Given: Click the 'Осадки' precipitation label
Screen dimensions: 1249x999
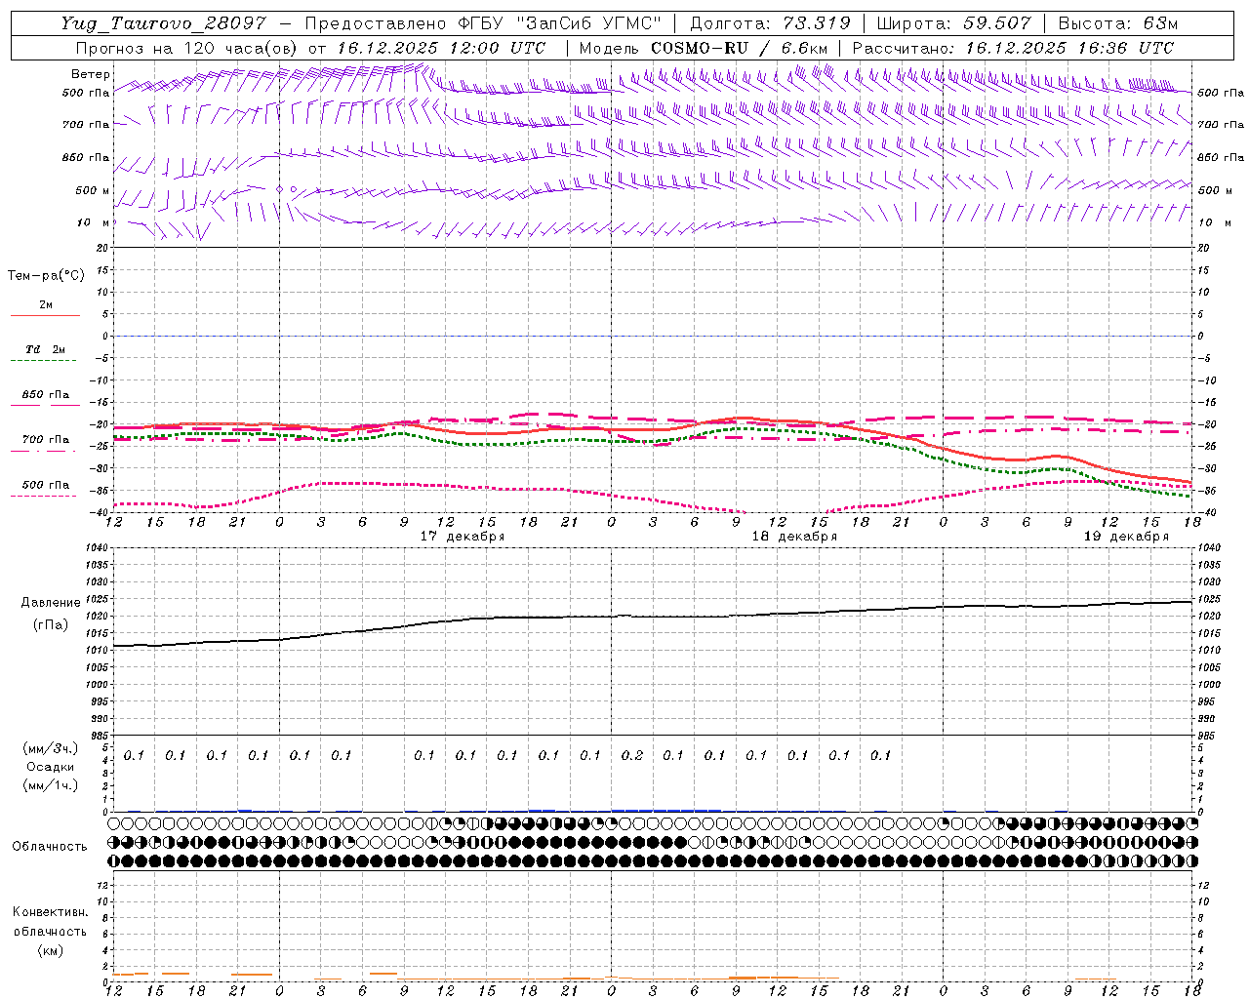Looking at the screenshot, I should pyautogui.click(x=50, y=767).
